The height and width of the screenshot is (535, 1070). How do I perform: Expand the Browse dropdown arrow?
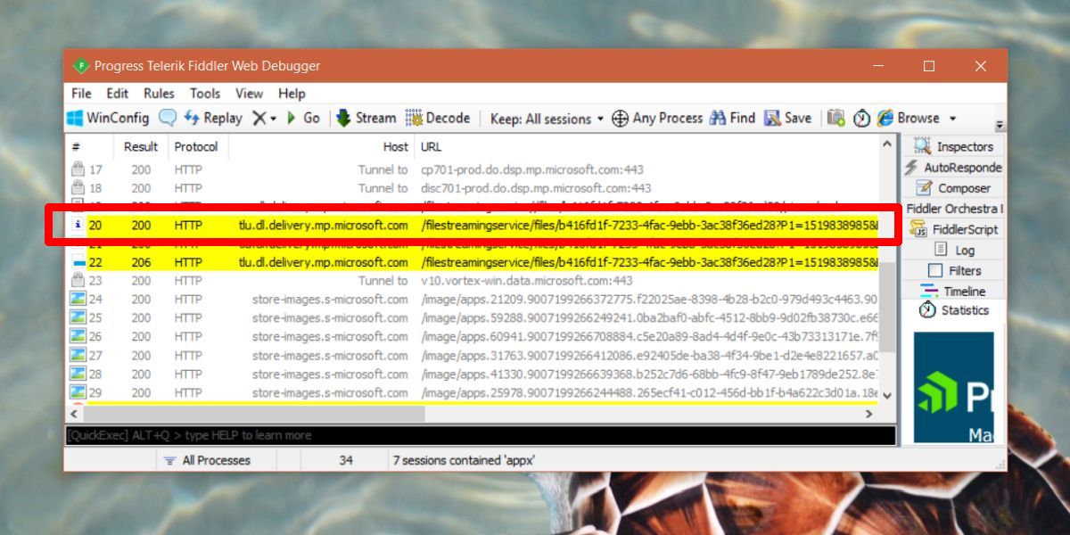click(952, 119)
